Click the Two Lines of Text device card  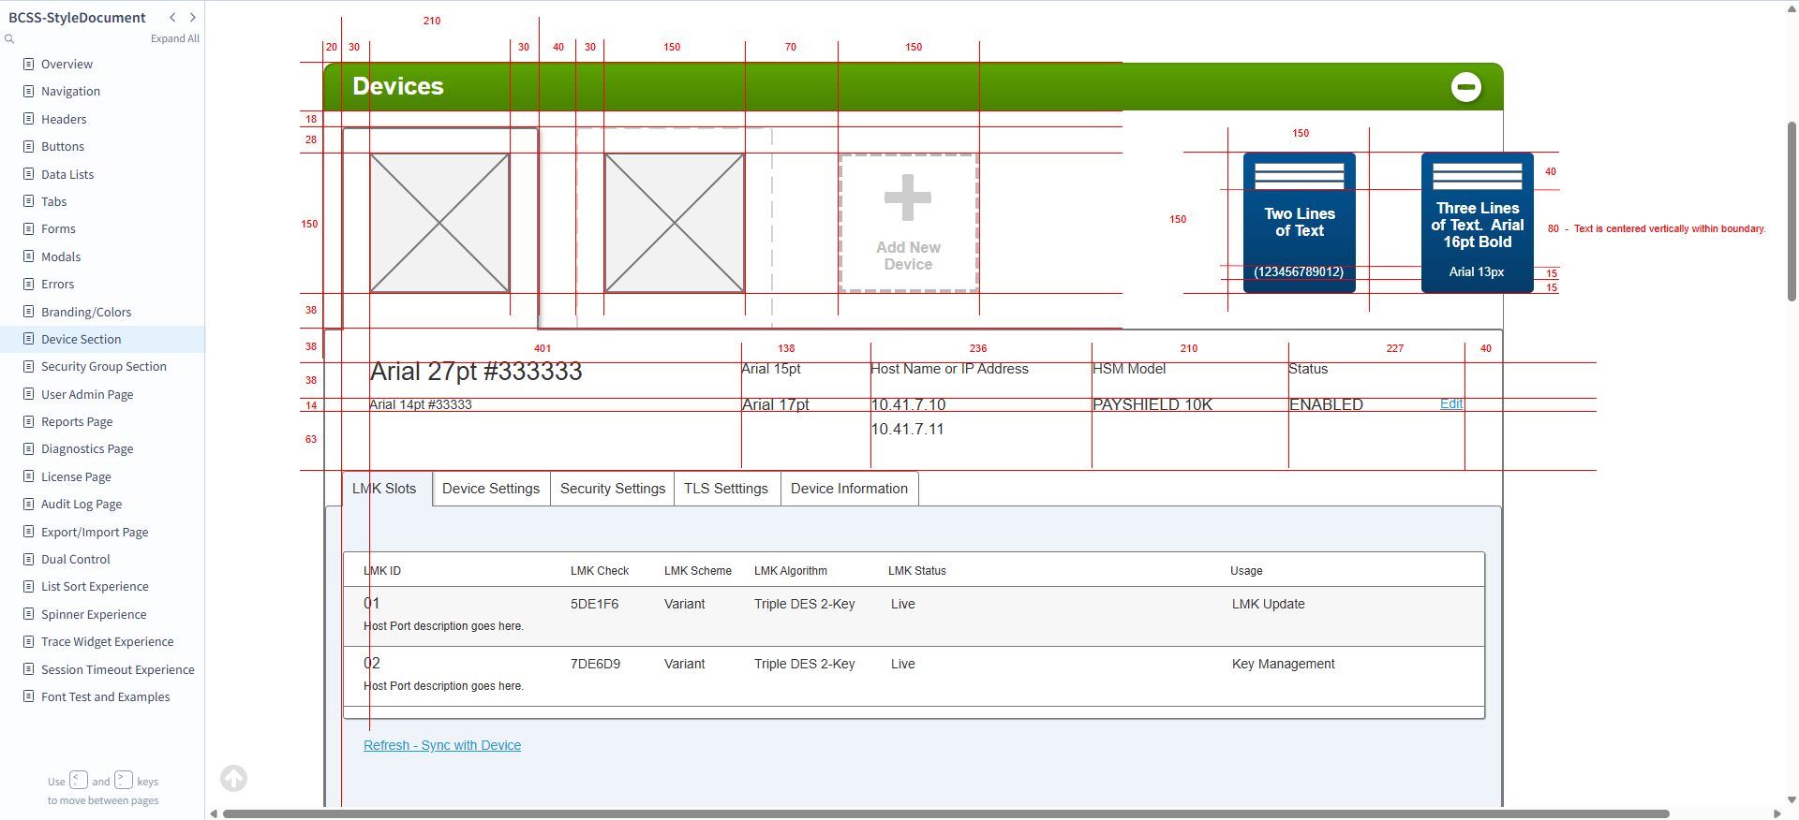point(1300,223)
